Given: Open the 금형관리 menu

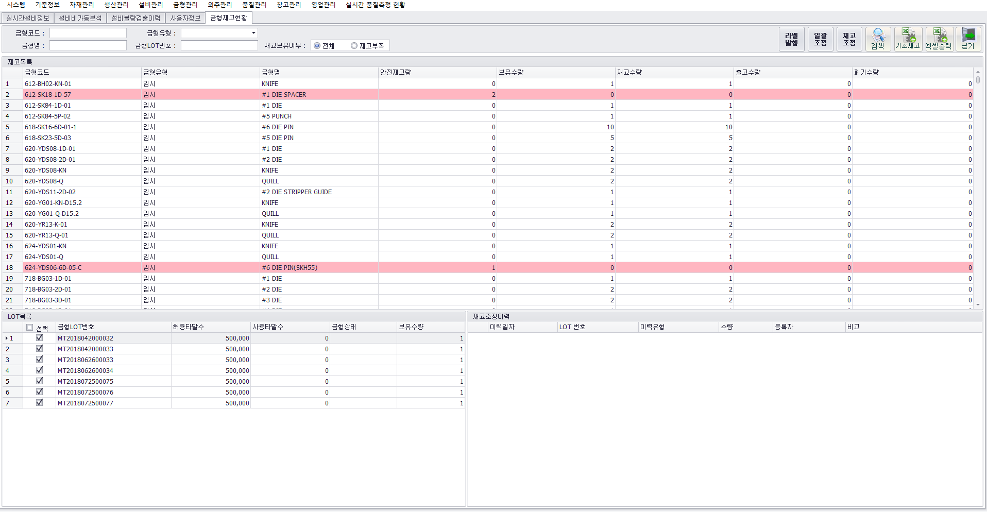Looking at the screenshot, I should 185,5.
